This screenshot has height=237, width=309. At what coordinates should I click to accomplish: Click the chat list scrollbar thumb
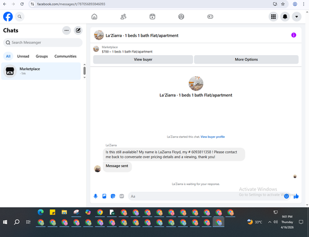click(x=85, y=71)
